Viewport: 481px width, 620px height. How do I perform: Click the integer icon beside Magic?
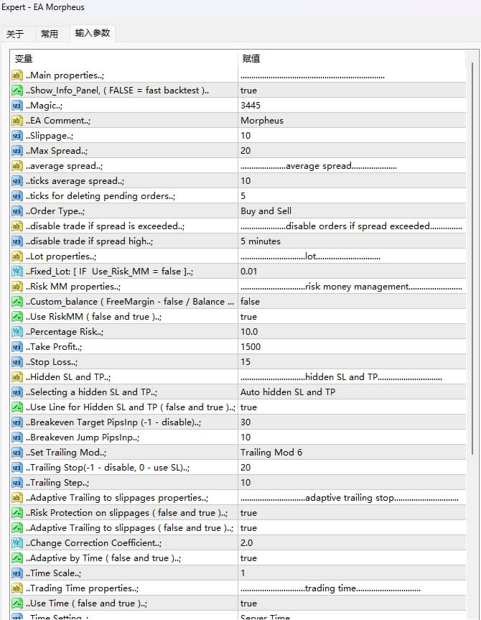[17, 106]
